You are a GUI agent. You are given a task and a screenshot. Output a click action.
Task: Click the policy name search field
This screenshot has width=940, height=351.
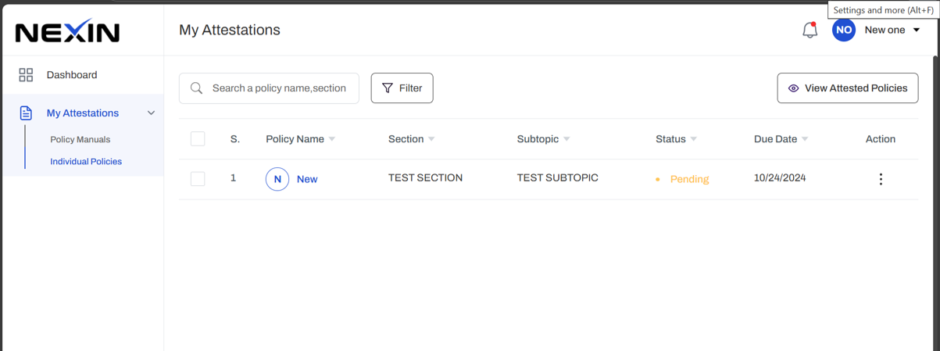(278, 88)
